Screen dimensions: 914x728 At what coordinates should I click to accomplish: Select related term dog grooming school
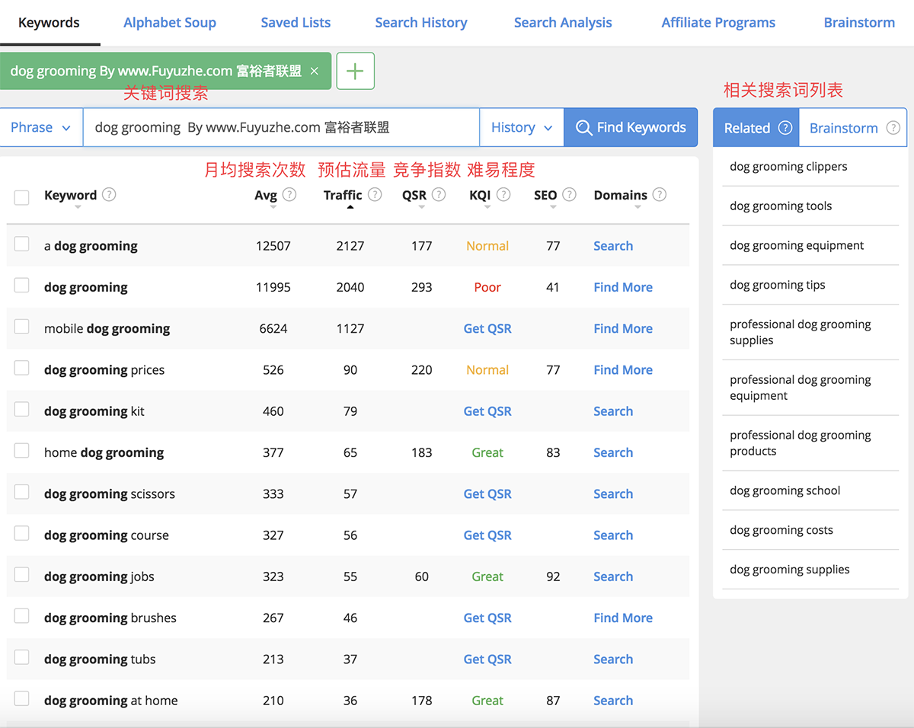[785, 491]
